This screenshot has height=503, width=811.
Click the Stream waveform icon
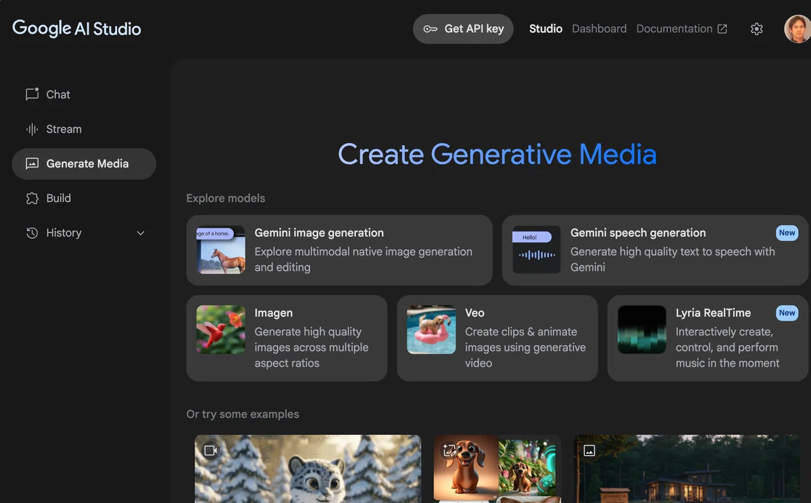(32, 129)
